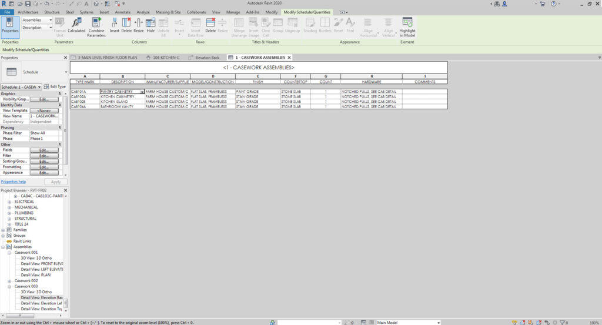
Task: Select Detail View: PLAN under Casework 001
Action: pyautogui.click(x=36, y=275)
